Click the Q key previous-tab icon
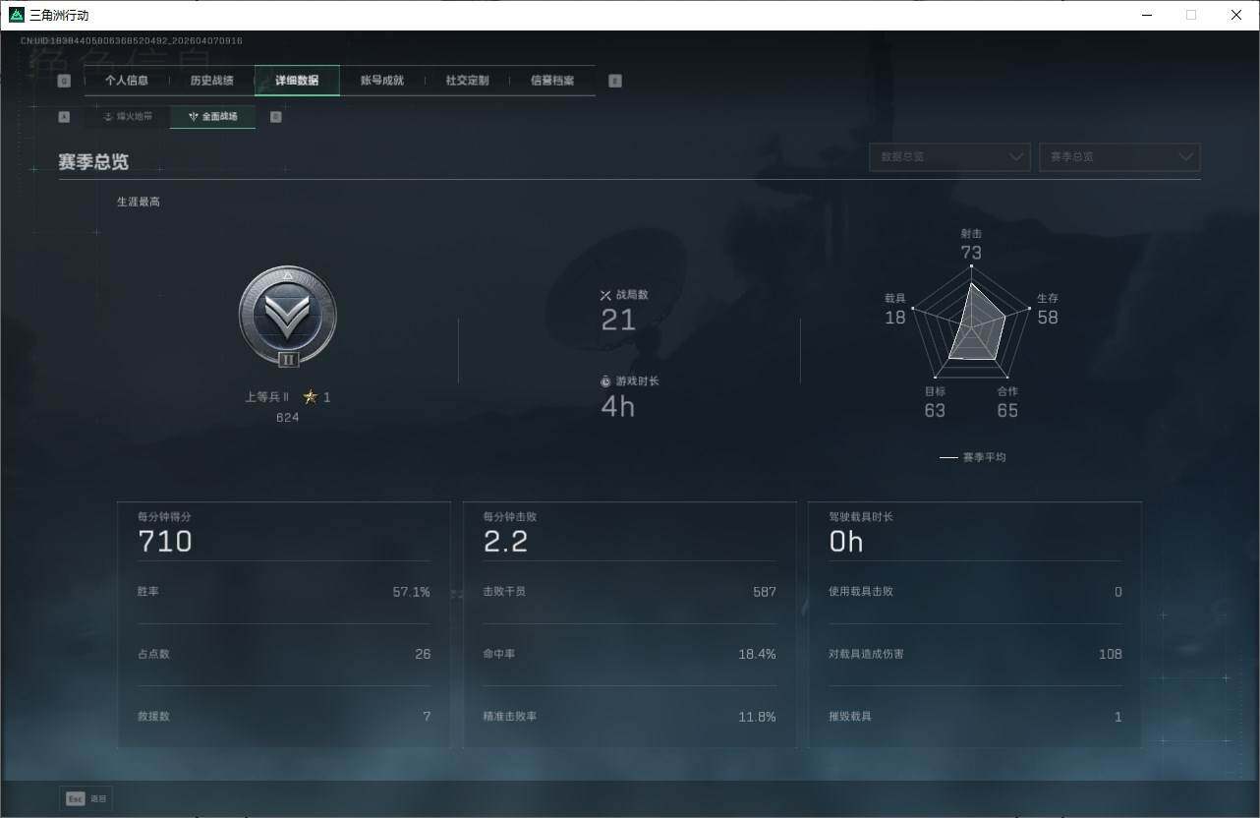The width and height of the screenshot is (1260, 818). (64, 82)
